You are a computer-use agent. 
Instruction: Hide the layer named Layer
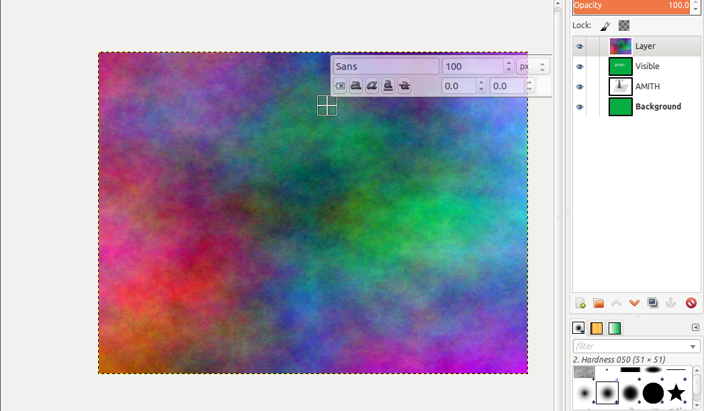click(x=580, y=46)
